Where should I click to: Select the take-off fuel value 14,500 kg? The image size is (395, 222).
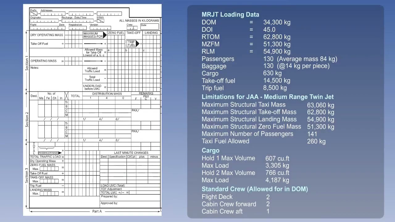point(277,81)
